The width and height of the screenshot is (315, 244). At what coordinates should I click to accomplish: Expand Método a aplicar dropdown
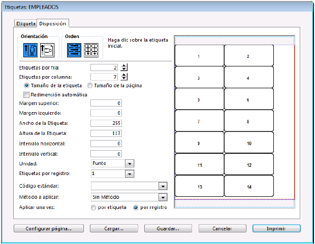point(163,197)
